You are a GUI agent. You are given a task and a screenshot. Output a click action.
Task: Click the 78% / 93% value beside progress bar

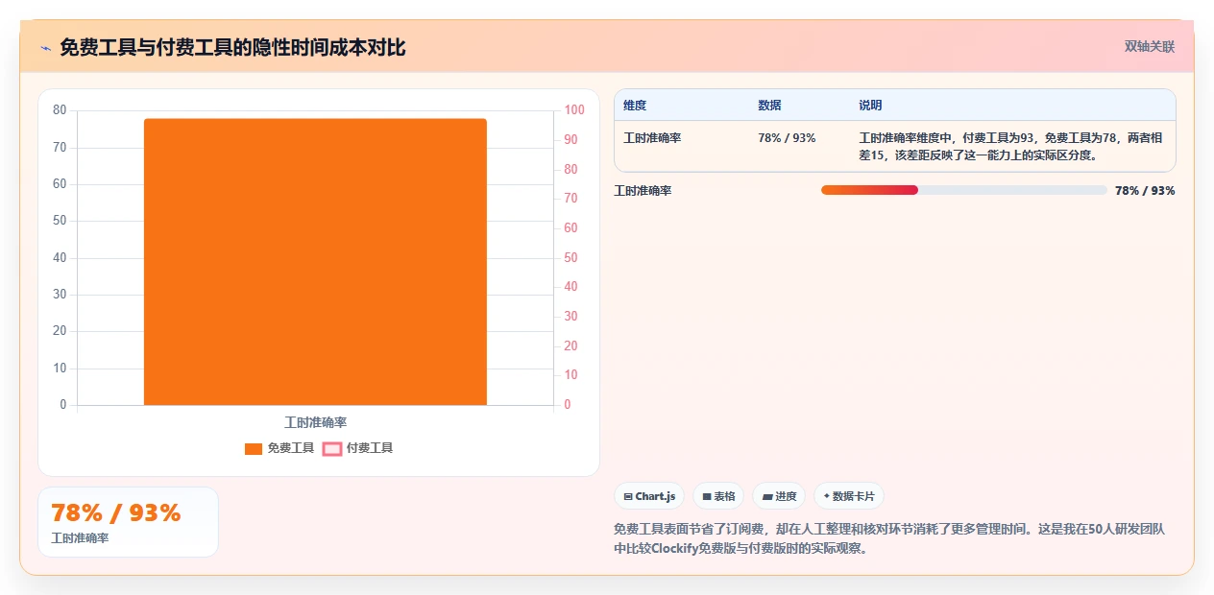1145,191
